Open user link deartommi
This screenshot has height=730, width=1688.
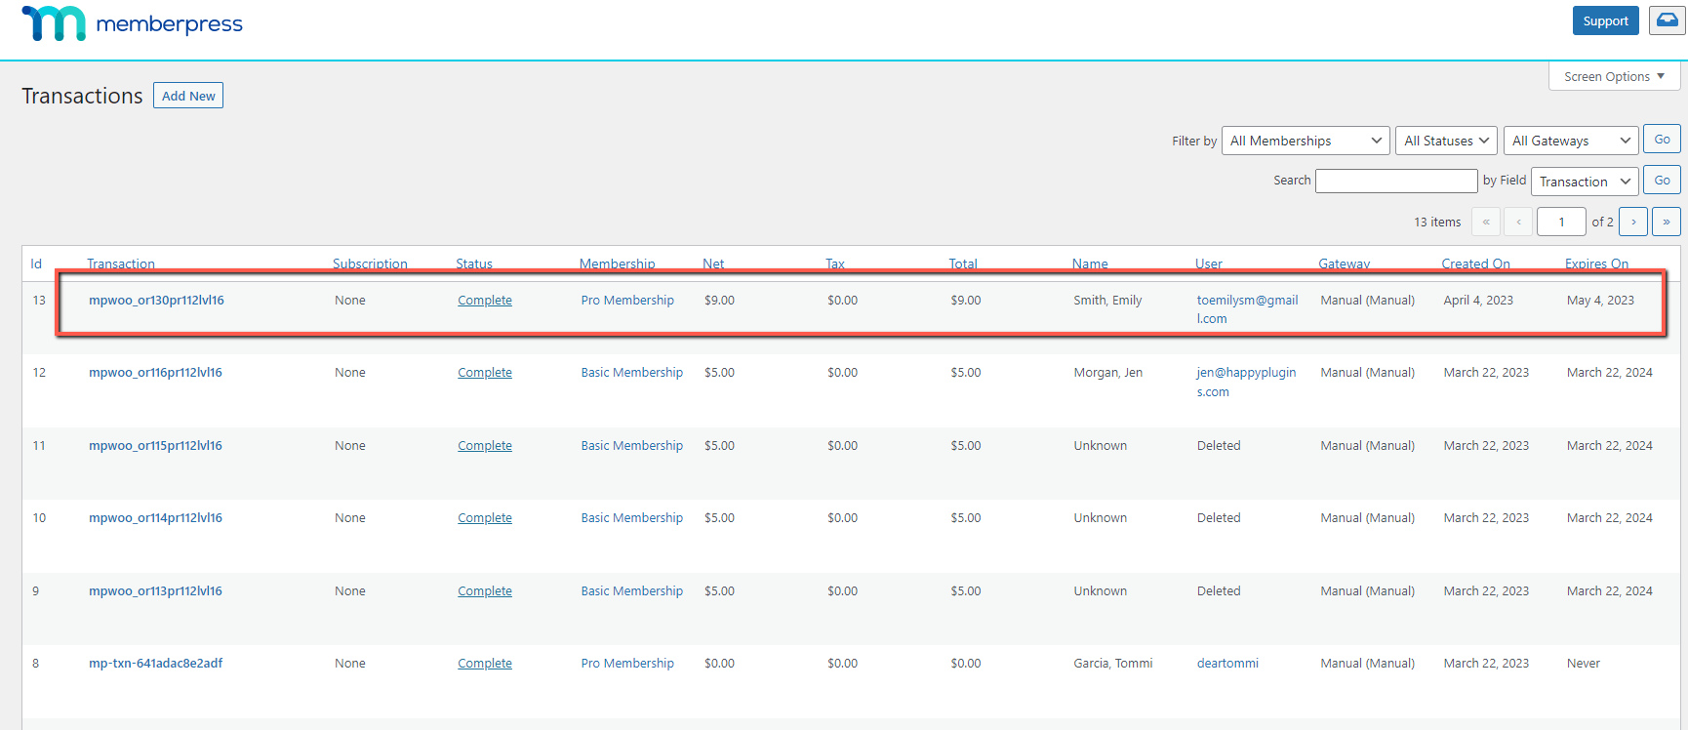click(1227, 663)
